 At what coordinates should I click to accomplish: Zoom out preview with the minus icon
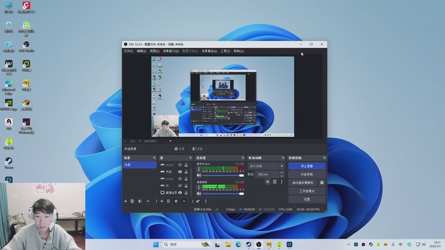click(x=126, y=141)
